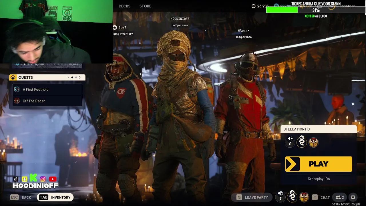The image size is (366, 206).
Task: Go BACK with the ESC button
Action: (21, 197)
